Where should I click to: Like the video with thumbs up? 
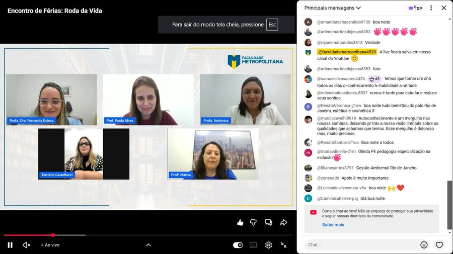click(240, 222)
